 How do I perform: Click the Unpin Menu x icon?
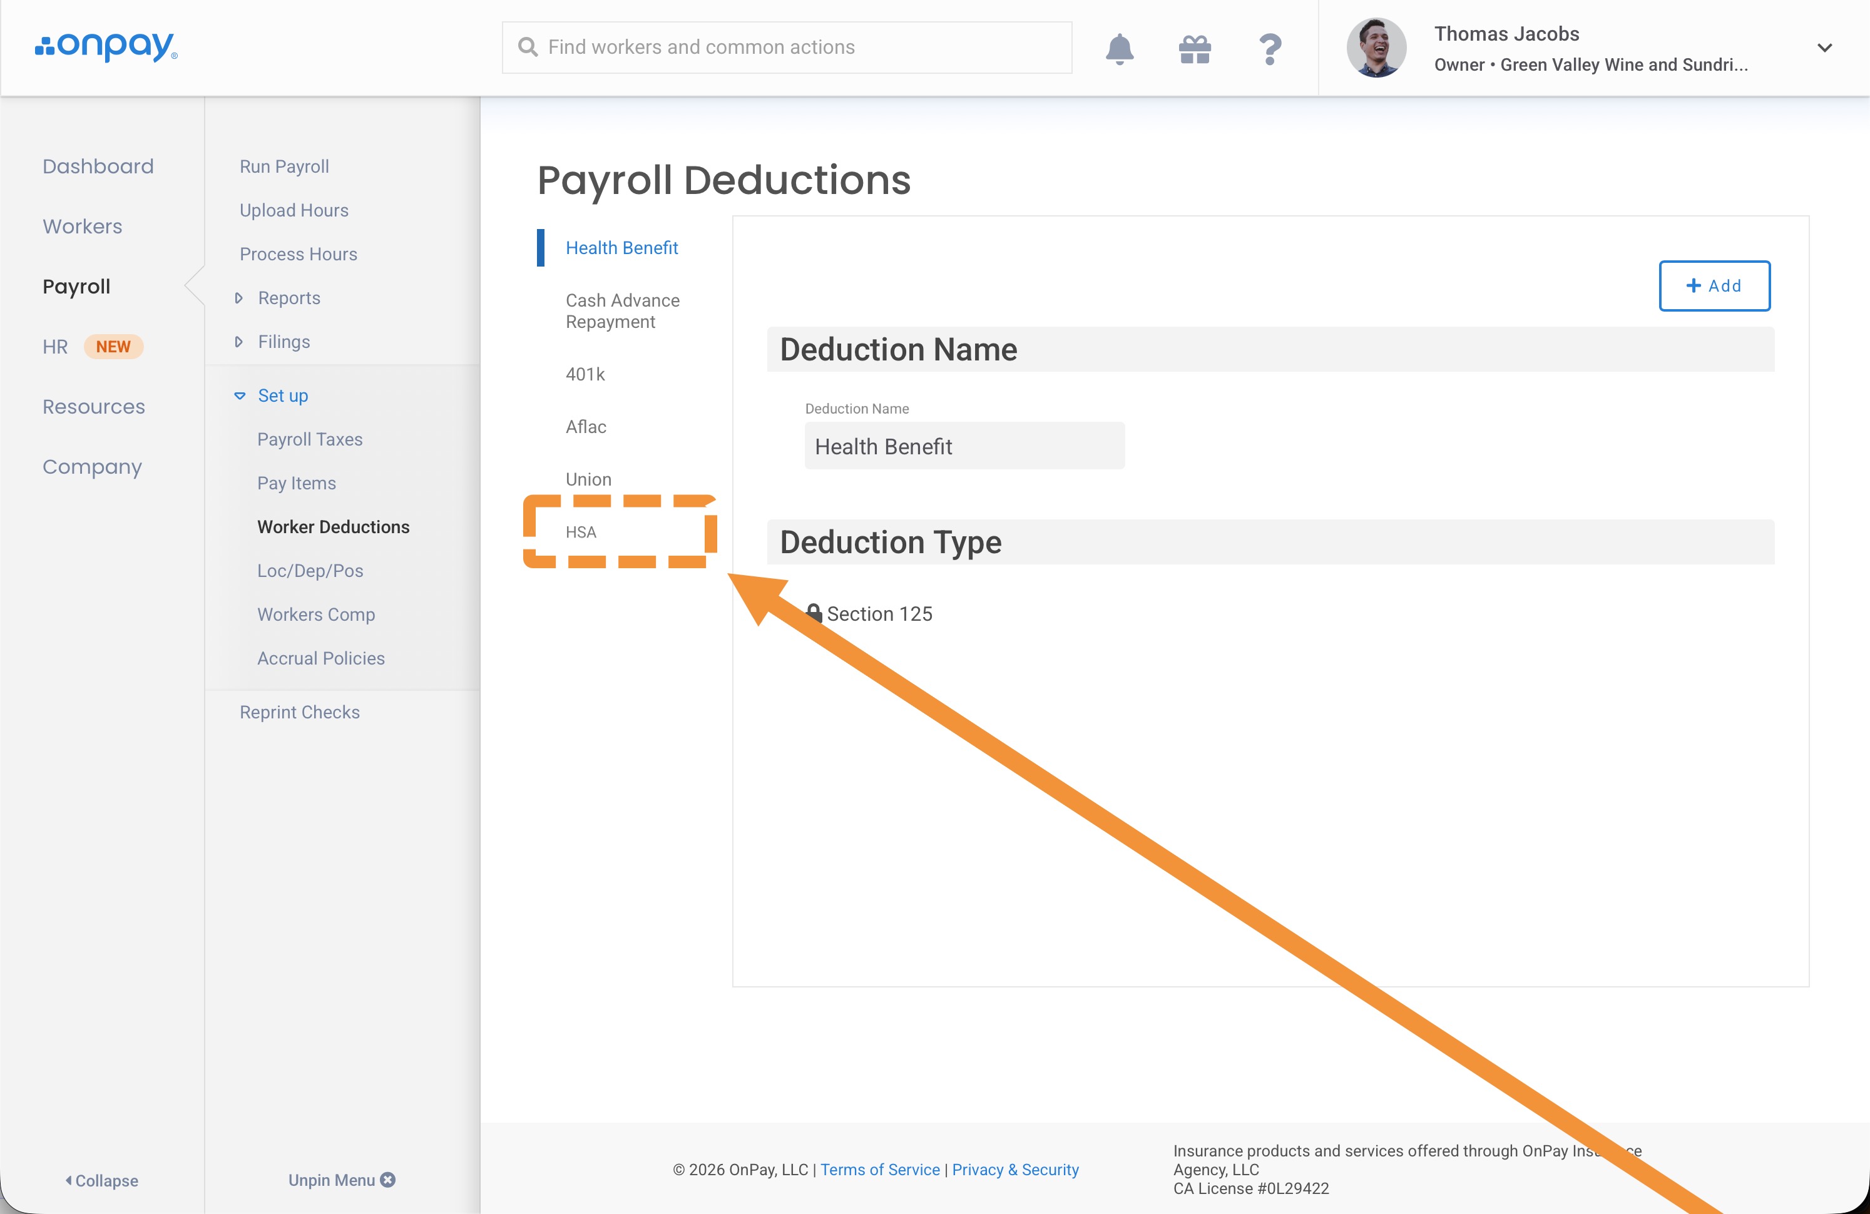click(388, 1180)
